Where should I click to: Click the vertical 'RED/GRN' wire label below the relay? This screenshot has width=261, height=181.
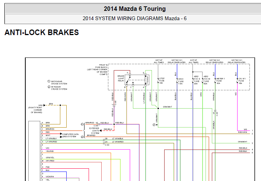click(125, 97)
